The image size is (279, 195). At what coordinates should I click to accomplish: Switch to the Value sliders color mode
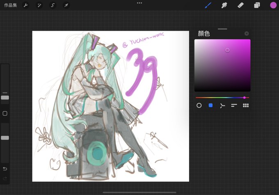(234, 106)
